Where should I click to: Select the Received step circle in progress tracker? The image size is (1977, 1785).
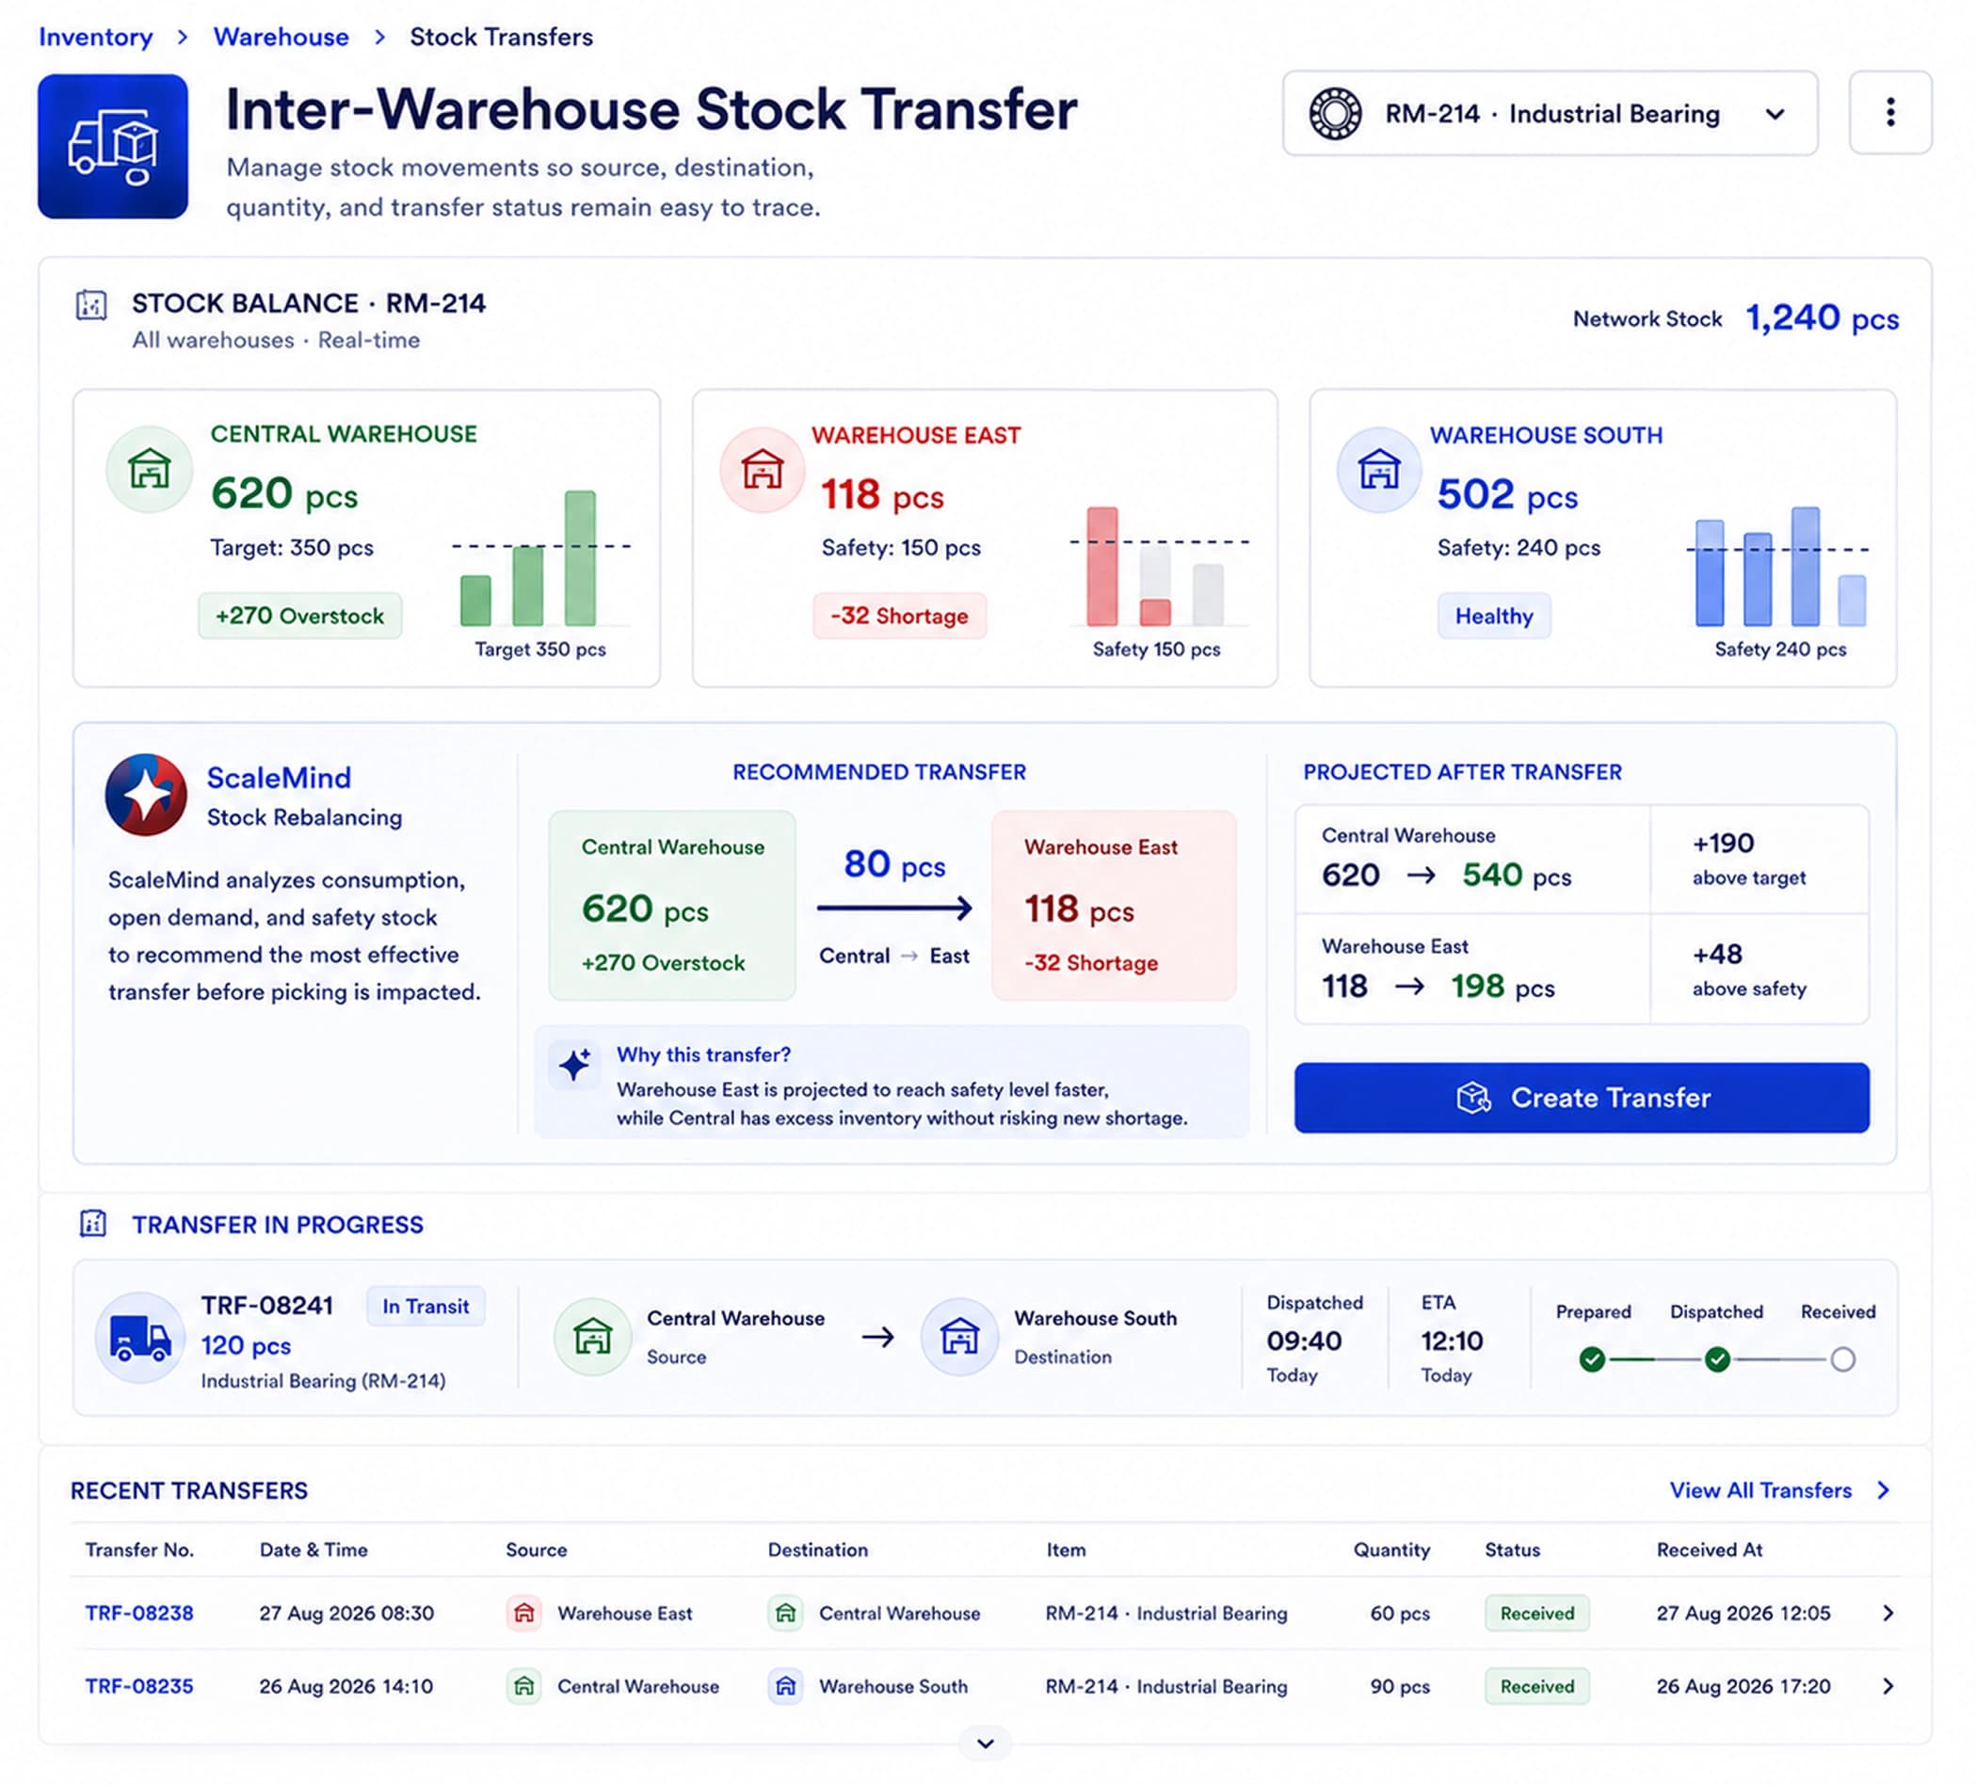[1842, 1359]
